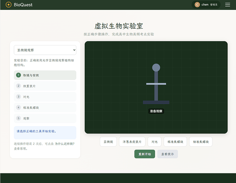This screenshot has height=183, width=236.
Task: Click the 虚拟生物实验室 page title
Action: pyautogui.click(x=119, y=26)
